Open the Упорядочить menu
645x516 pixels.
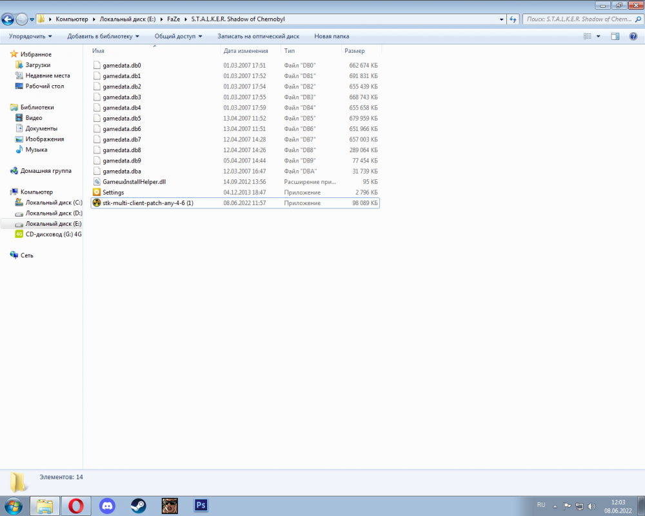[x=30, y=36]
